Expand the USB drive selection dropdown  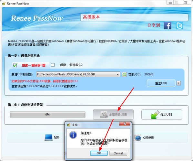[x=118, y=74]
